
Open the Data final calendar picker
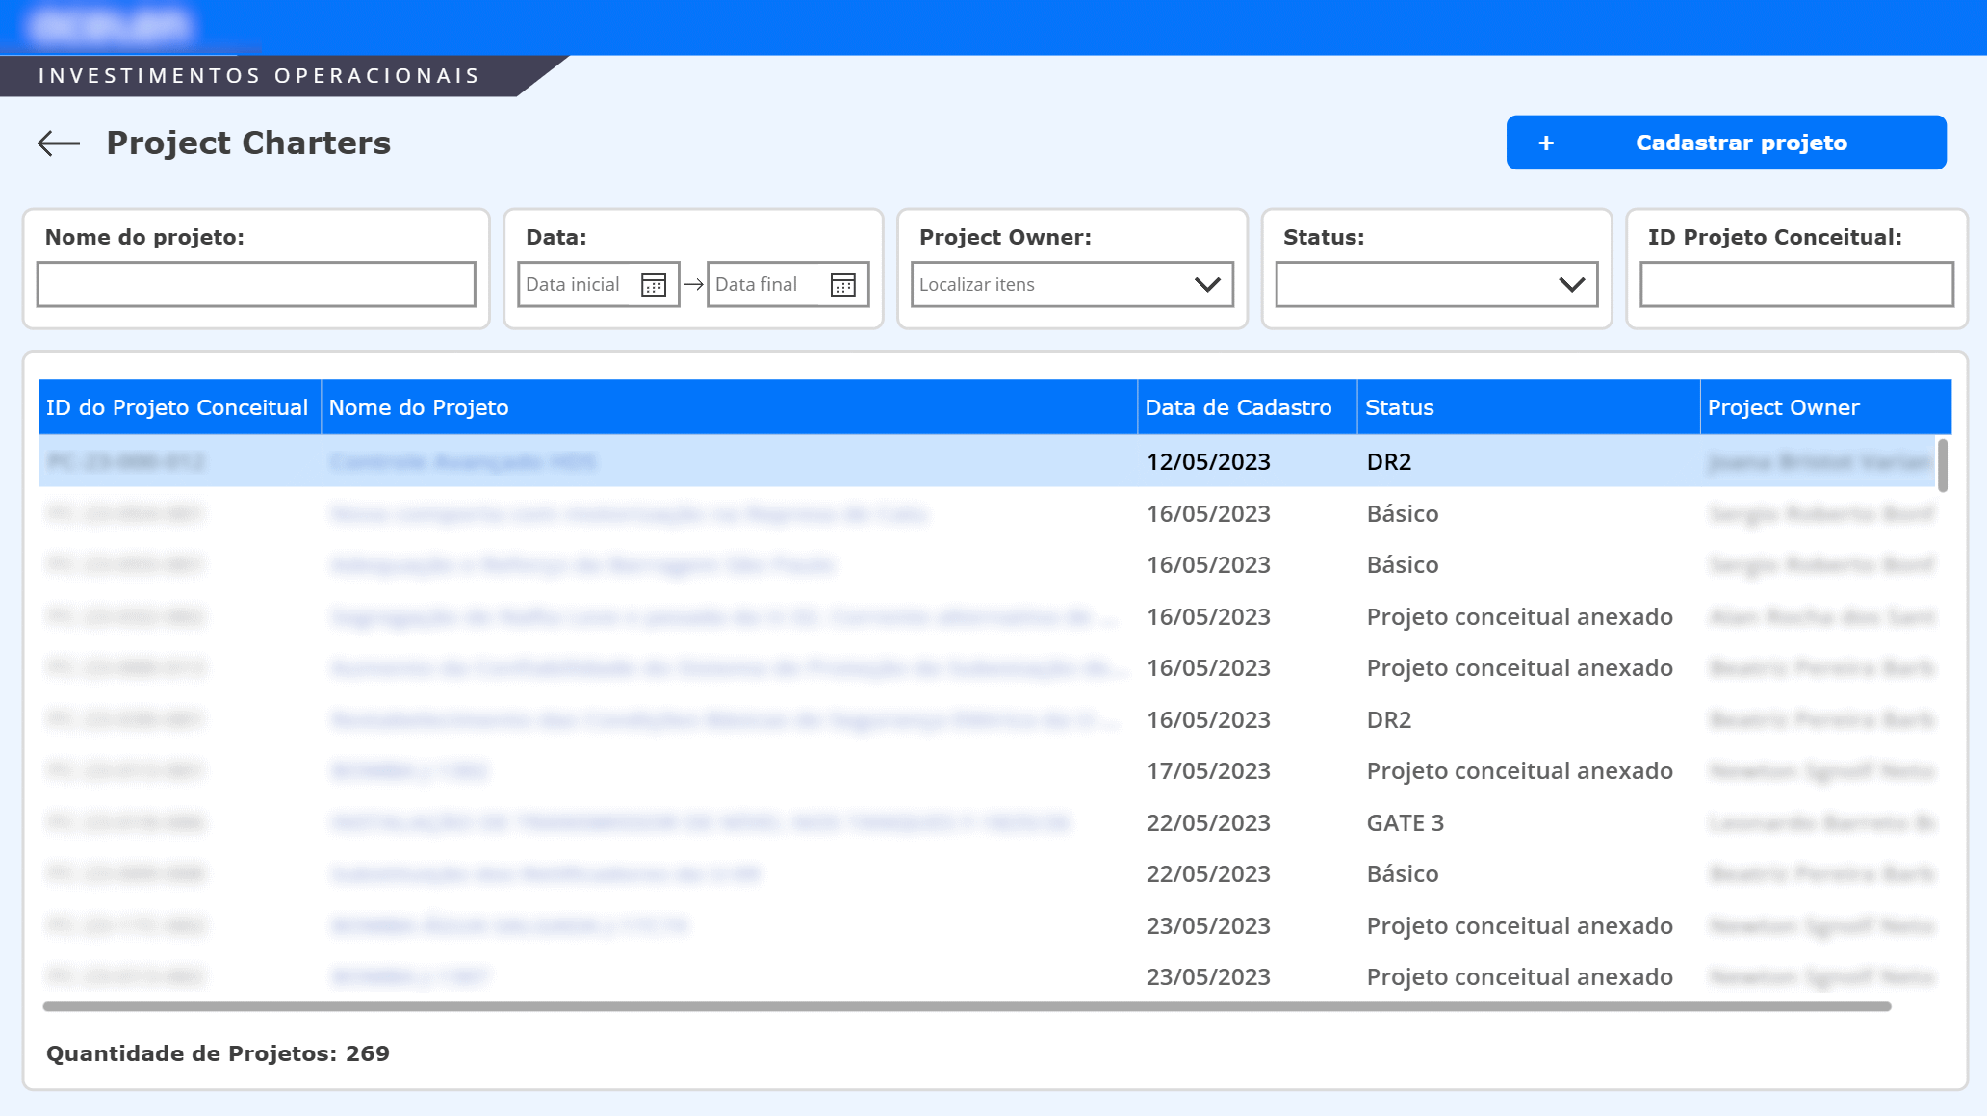point(842,283)
